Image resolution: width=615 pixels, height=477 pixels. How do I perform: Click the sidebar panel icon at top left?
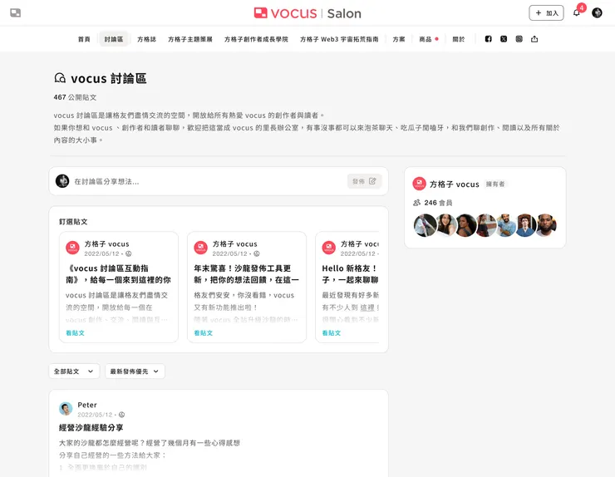(15, 13)
